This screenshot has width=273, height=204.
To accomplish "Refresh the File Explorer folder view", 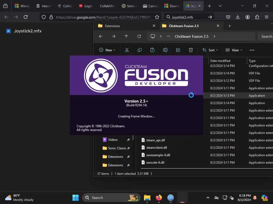I will coord(139,36).
